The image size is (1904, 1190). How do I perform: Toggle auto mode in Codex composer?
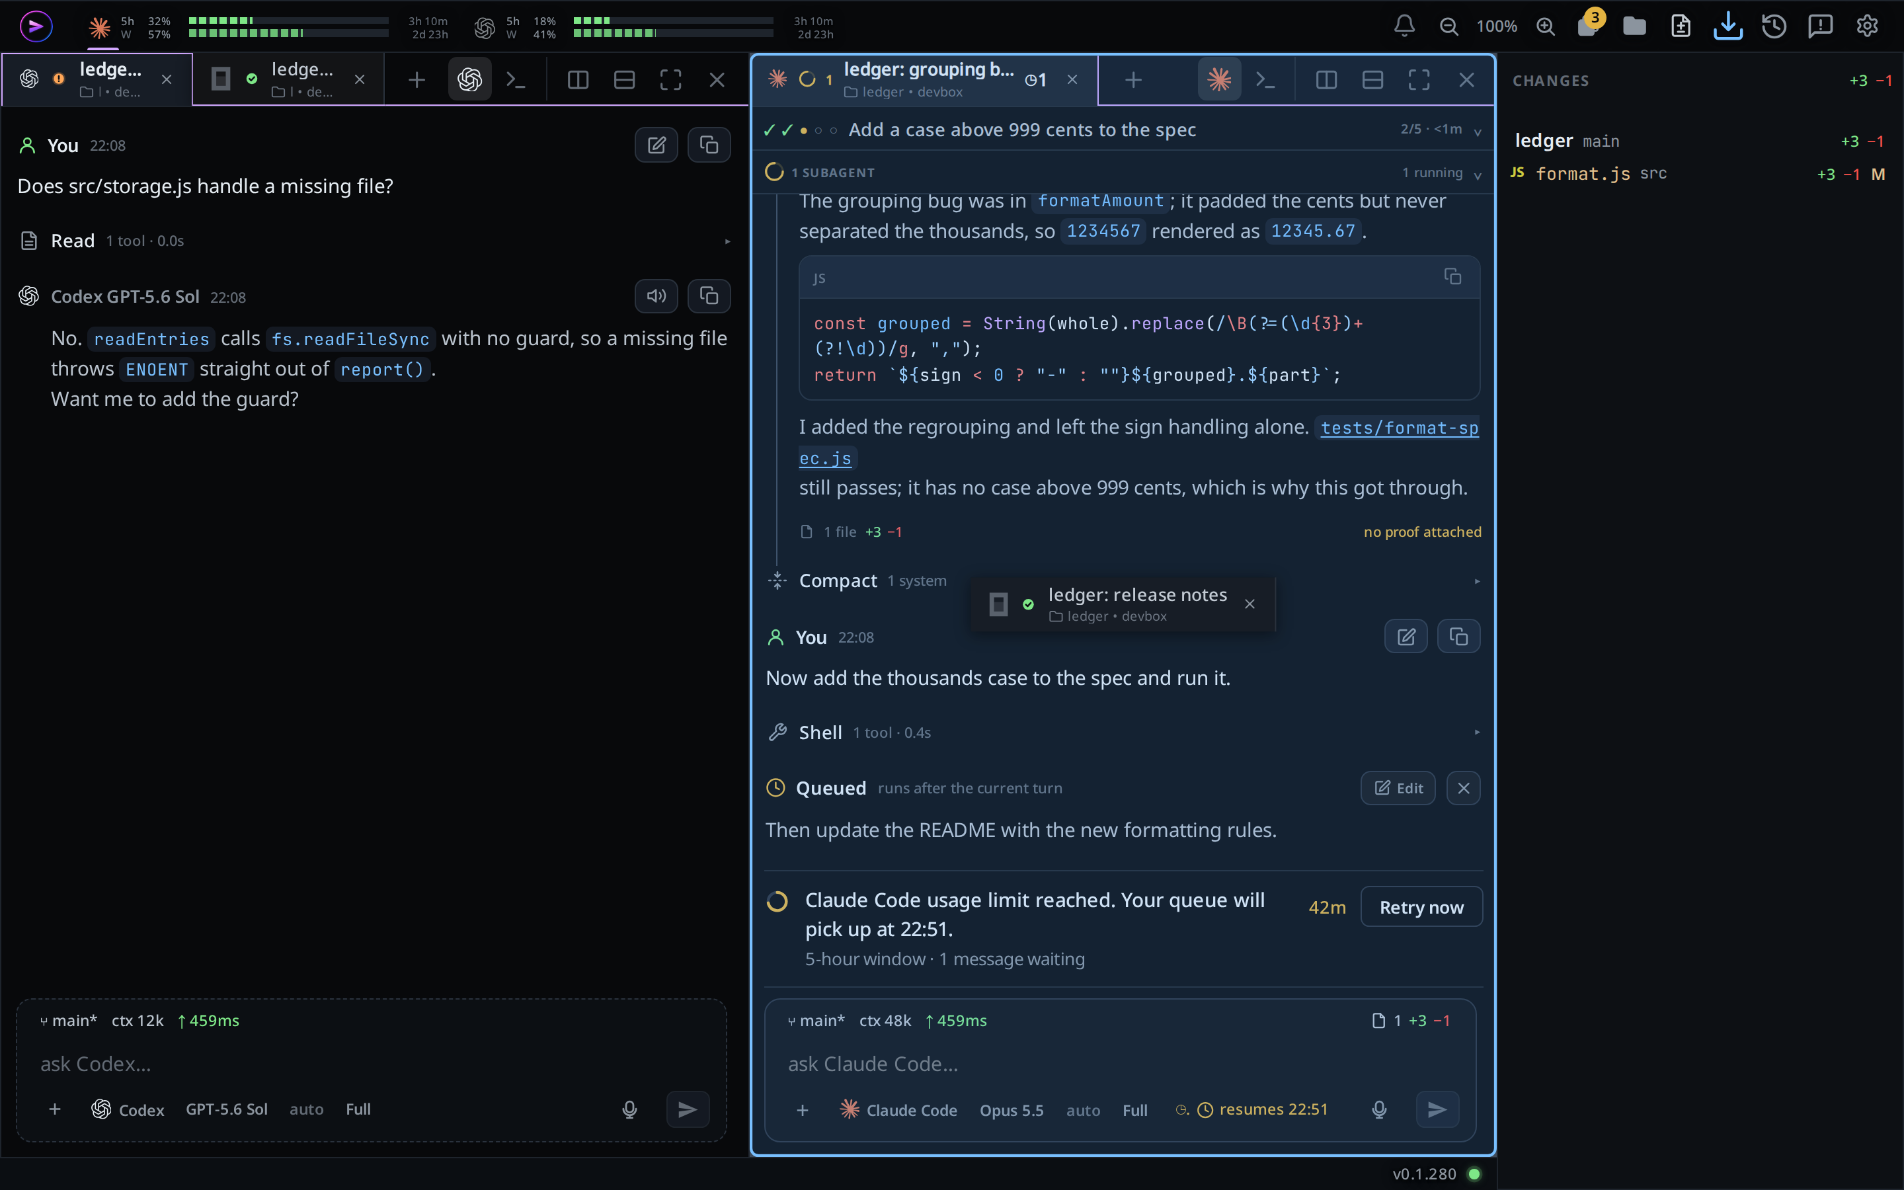(x=306, y=1109)
